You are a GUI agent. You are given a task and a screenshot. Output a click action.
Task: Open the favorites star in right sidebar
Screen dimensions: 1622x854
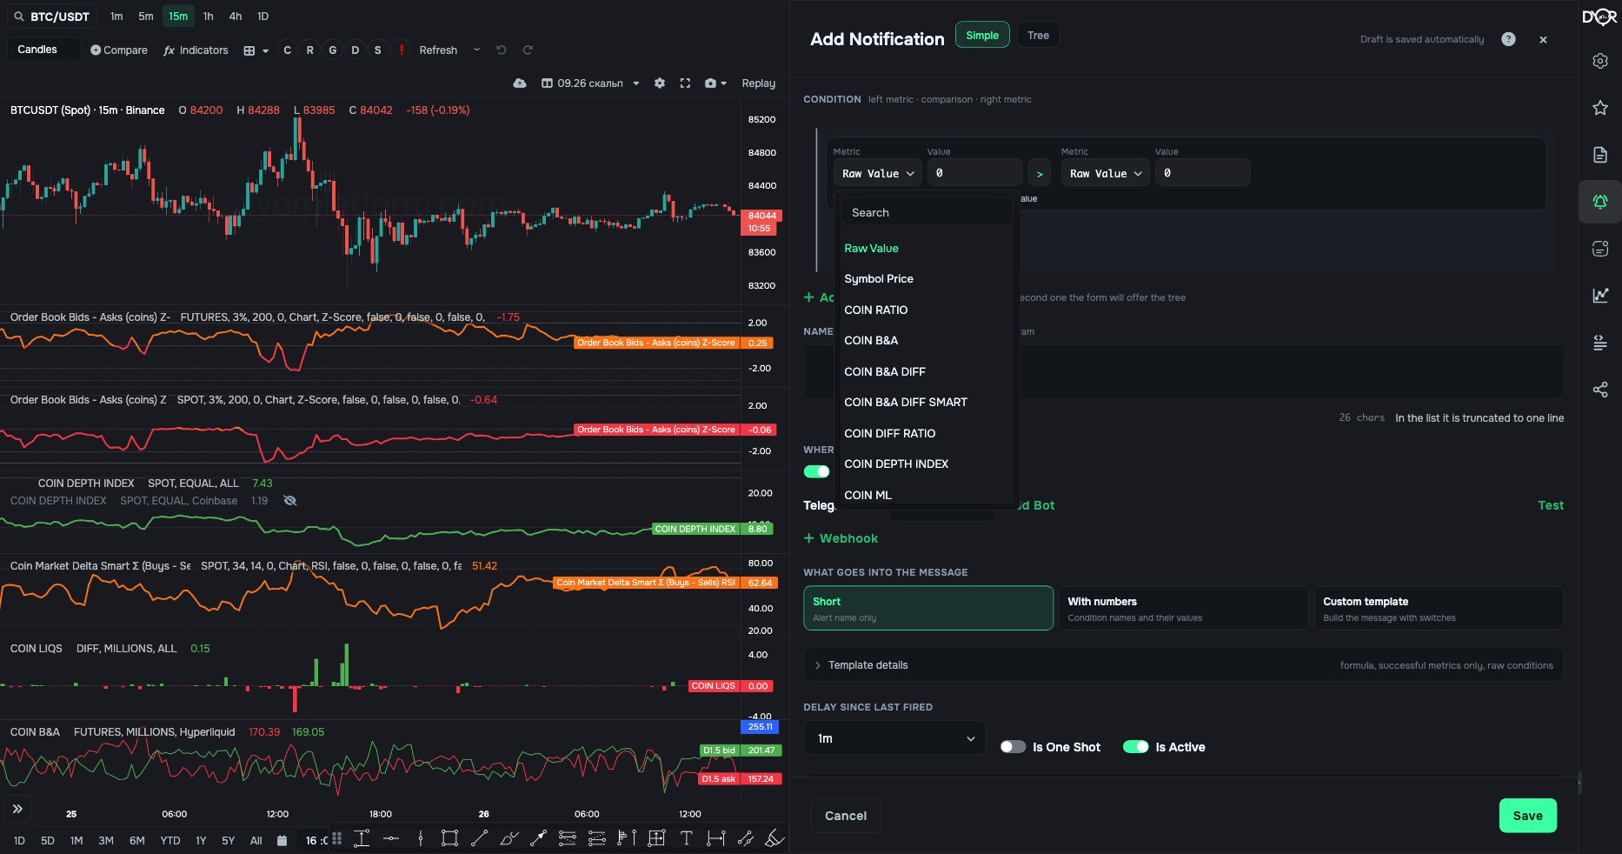coord(1600,108)
